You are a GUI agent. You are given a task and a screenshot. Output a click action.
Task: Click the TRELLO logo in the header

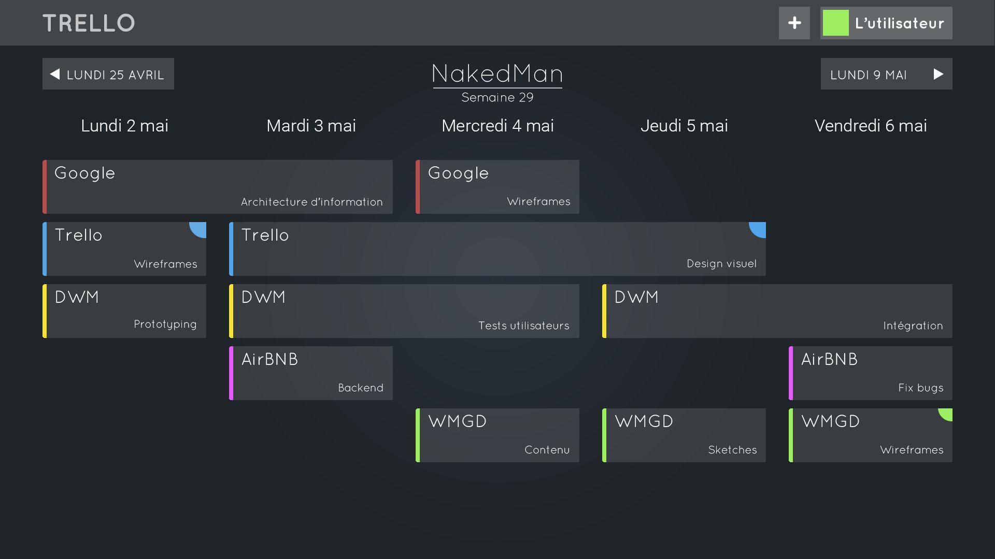point(89,22)
